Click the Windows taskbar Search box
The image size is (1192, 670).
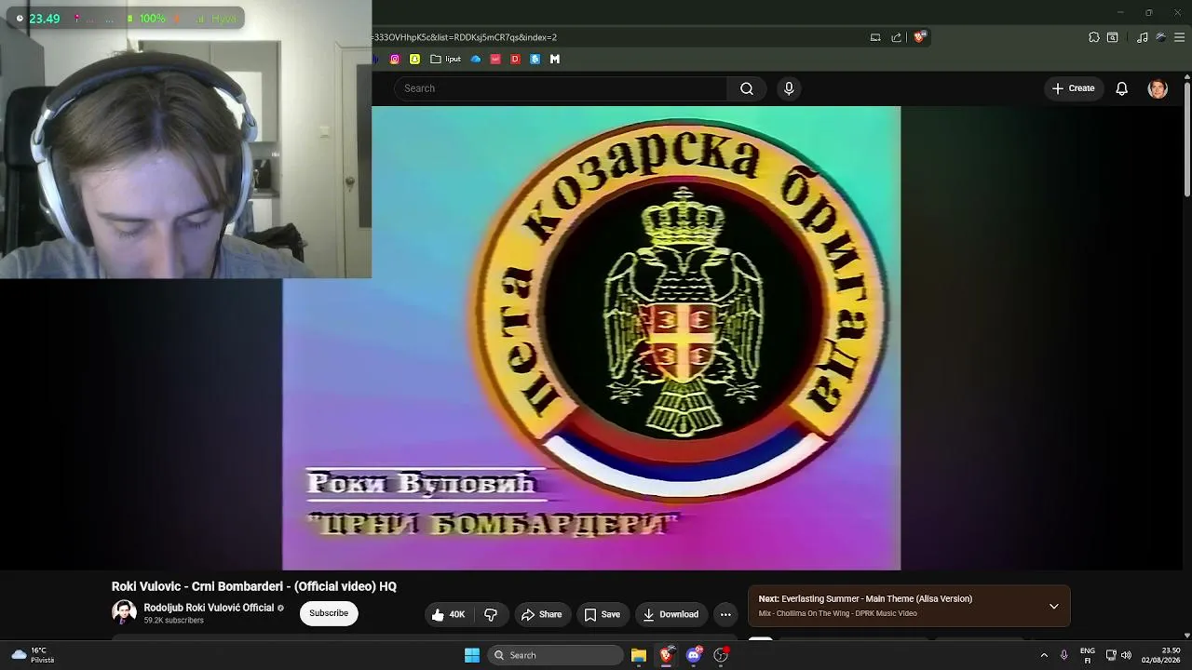tap(555, 655)
